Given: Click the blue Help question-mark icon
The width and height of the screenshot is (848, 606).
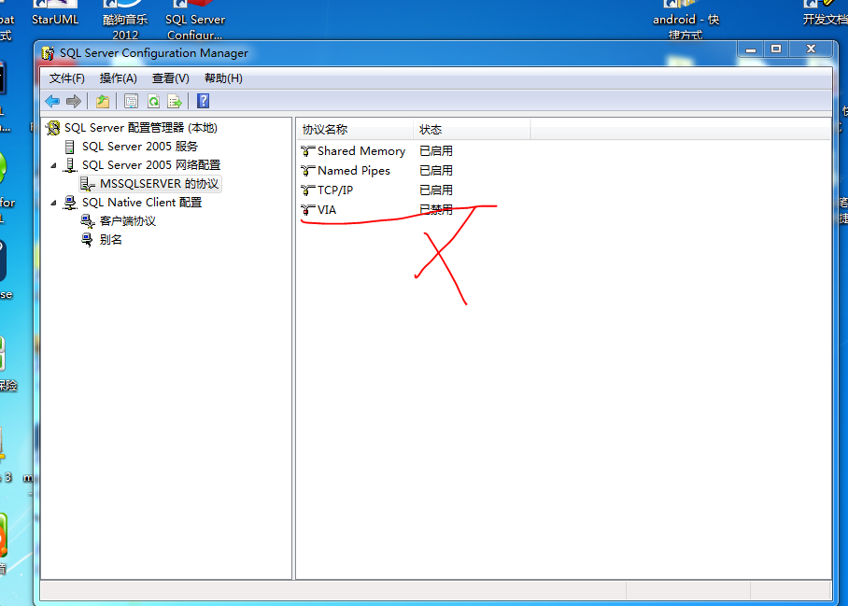Looking at the screenshot, I should click(x=204, y=101).
